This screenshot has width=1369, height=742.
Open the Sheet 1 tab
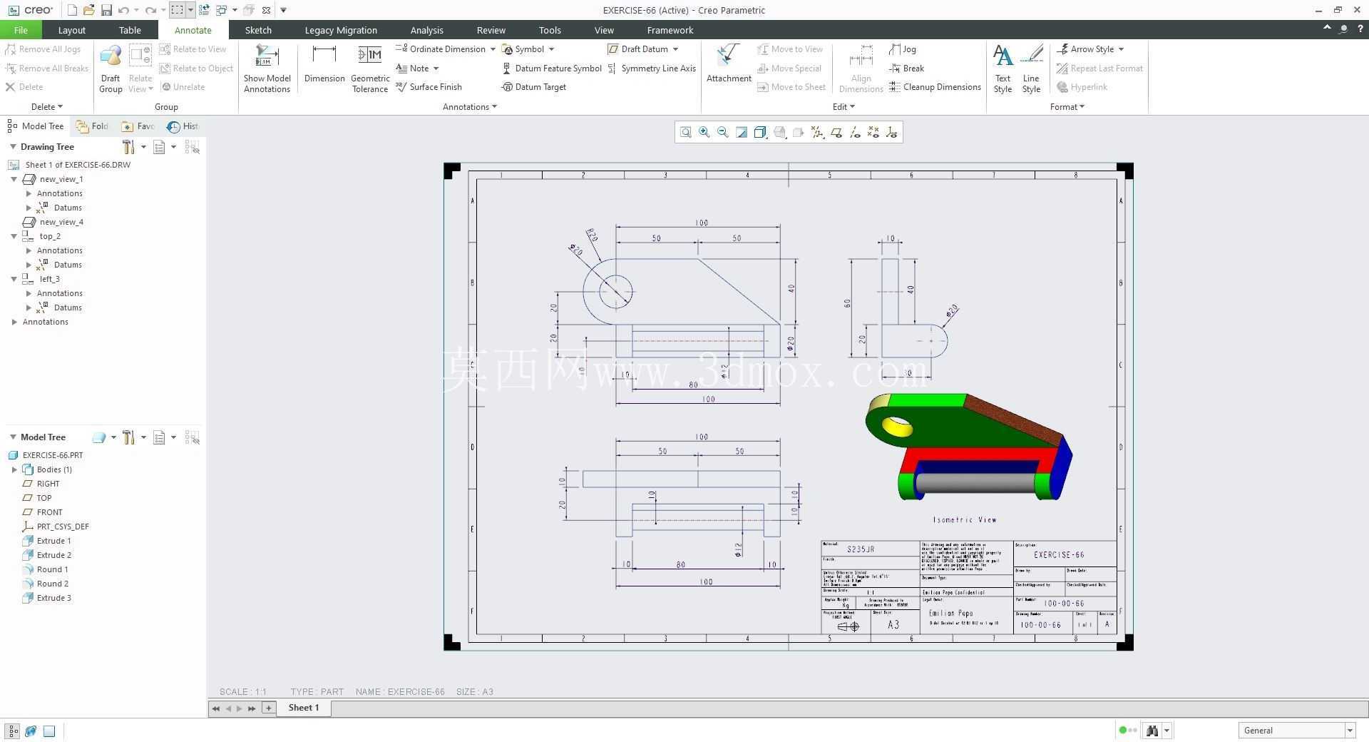[304, 708]
